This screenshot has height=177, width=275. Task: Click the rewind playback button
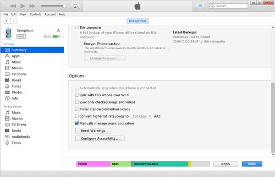click(13, 6)
